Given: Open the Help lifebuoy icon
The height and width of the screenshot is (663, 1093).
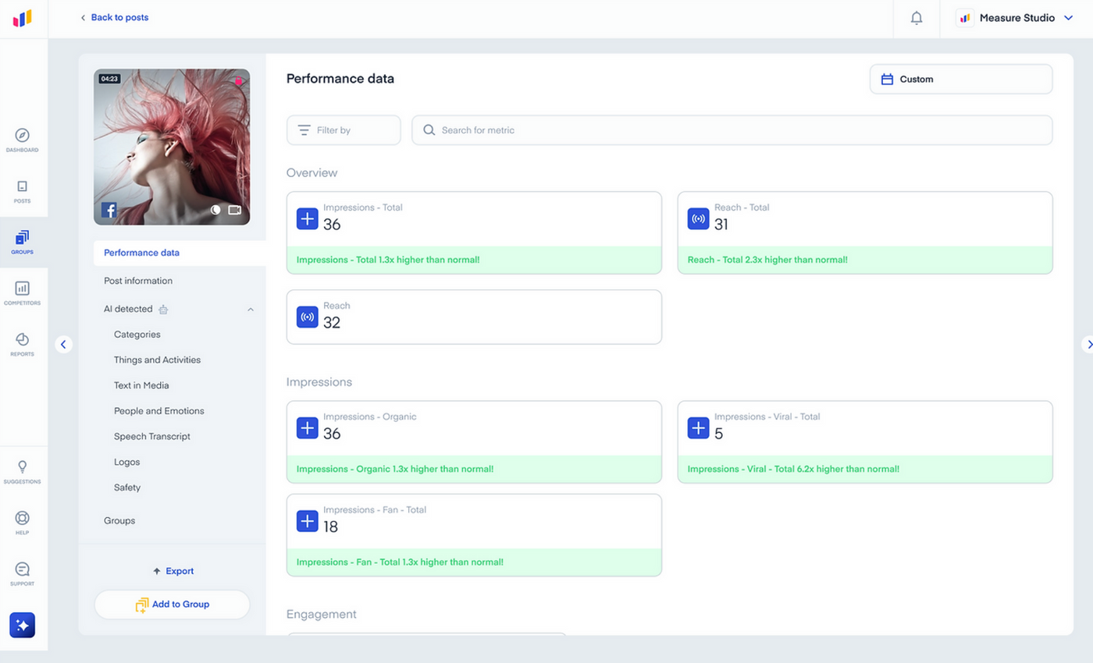Looking at the screenshot, I should [x=23, y=518].
